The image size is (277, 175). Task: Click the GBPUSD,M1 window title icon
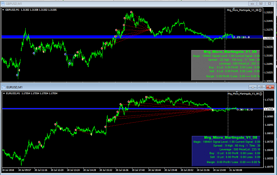[3, 4]
